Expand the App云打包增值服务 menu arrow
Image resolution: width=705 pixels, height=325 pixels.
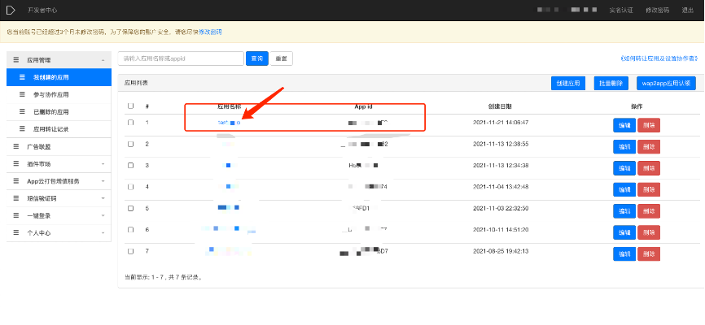click(x=103, y=181)
